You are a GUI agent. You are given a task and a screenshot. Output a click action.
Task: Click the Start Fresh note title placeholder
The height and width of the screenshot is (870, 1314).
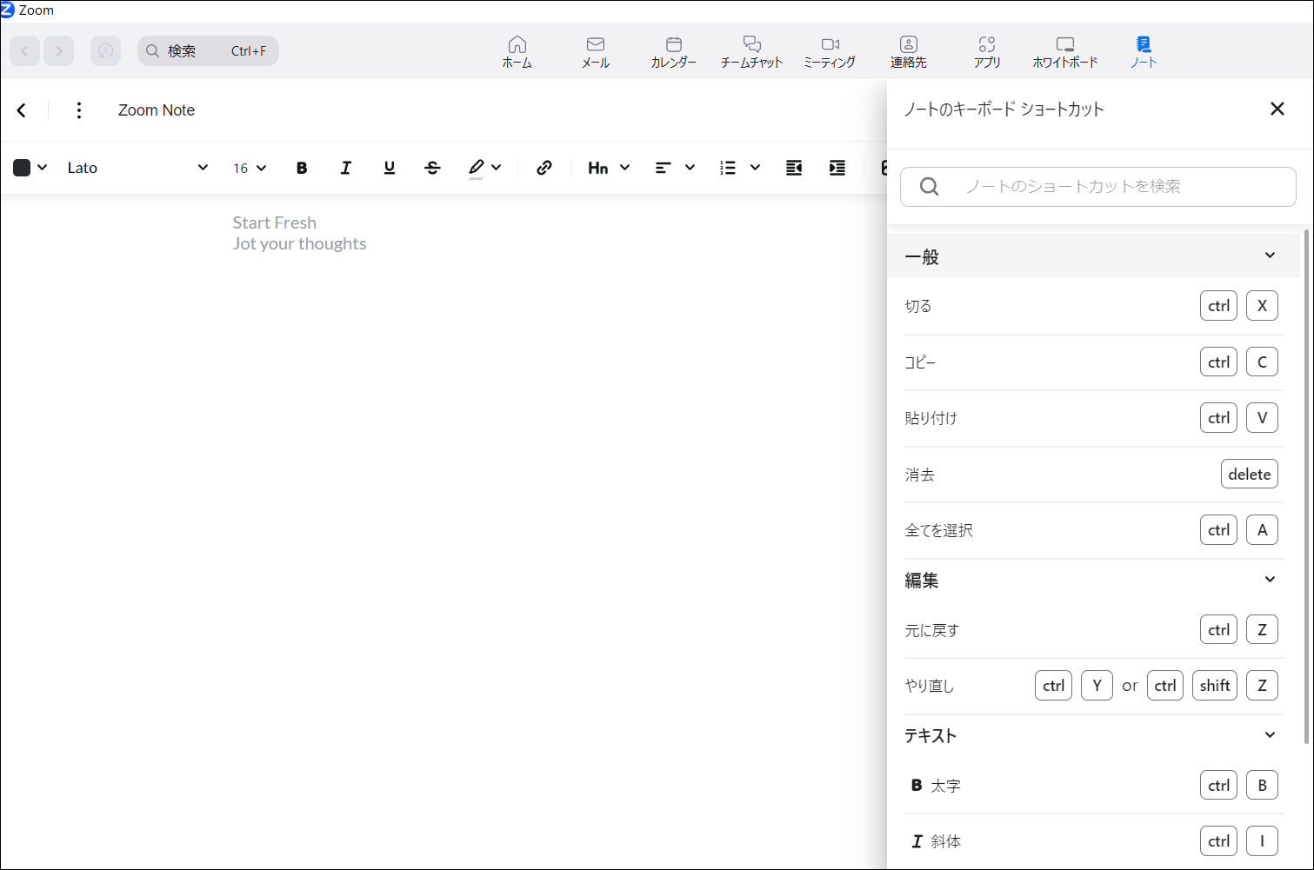pyautogui.click(x=275, y=222)
